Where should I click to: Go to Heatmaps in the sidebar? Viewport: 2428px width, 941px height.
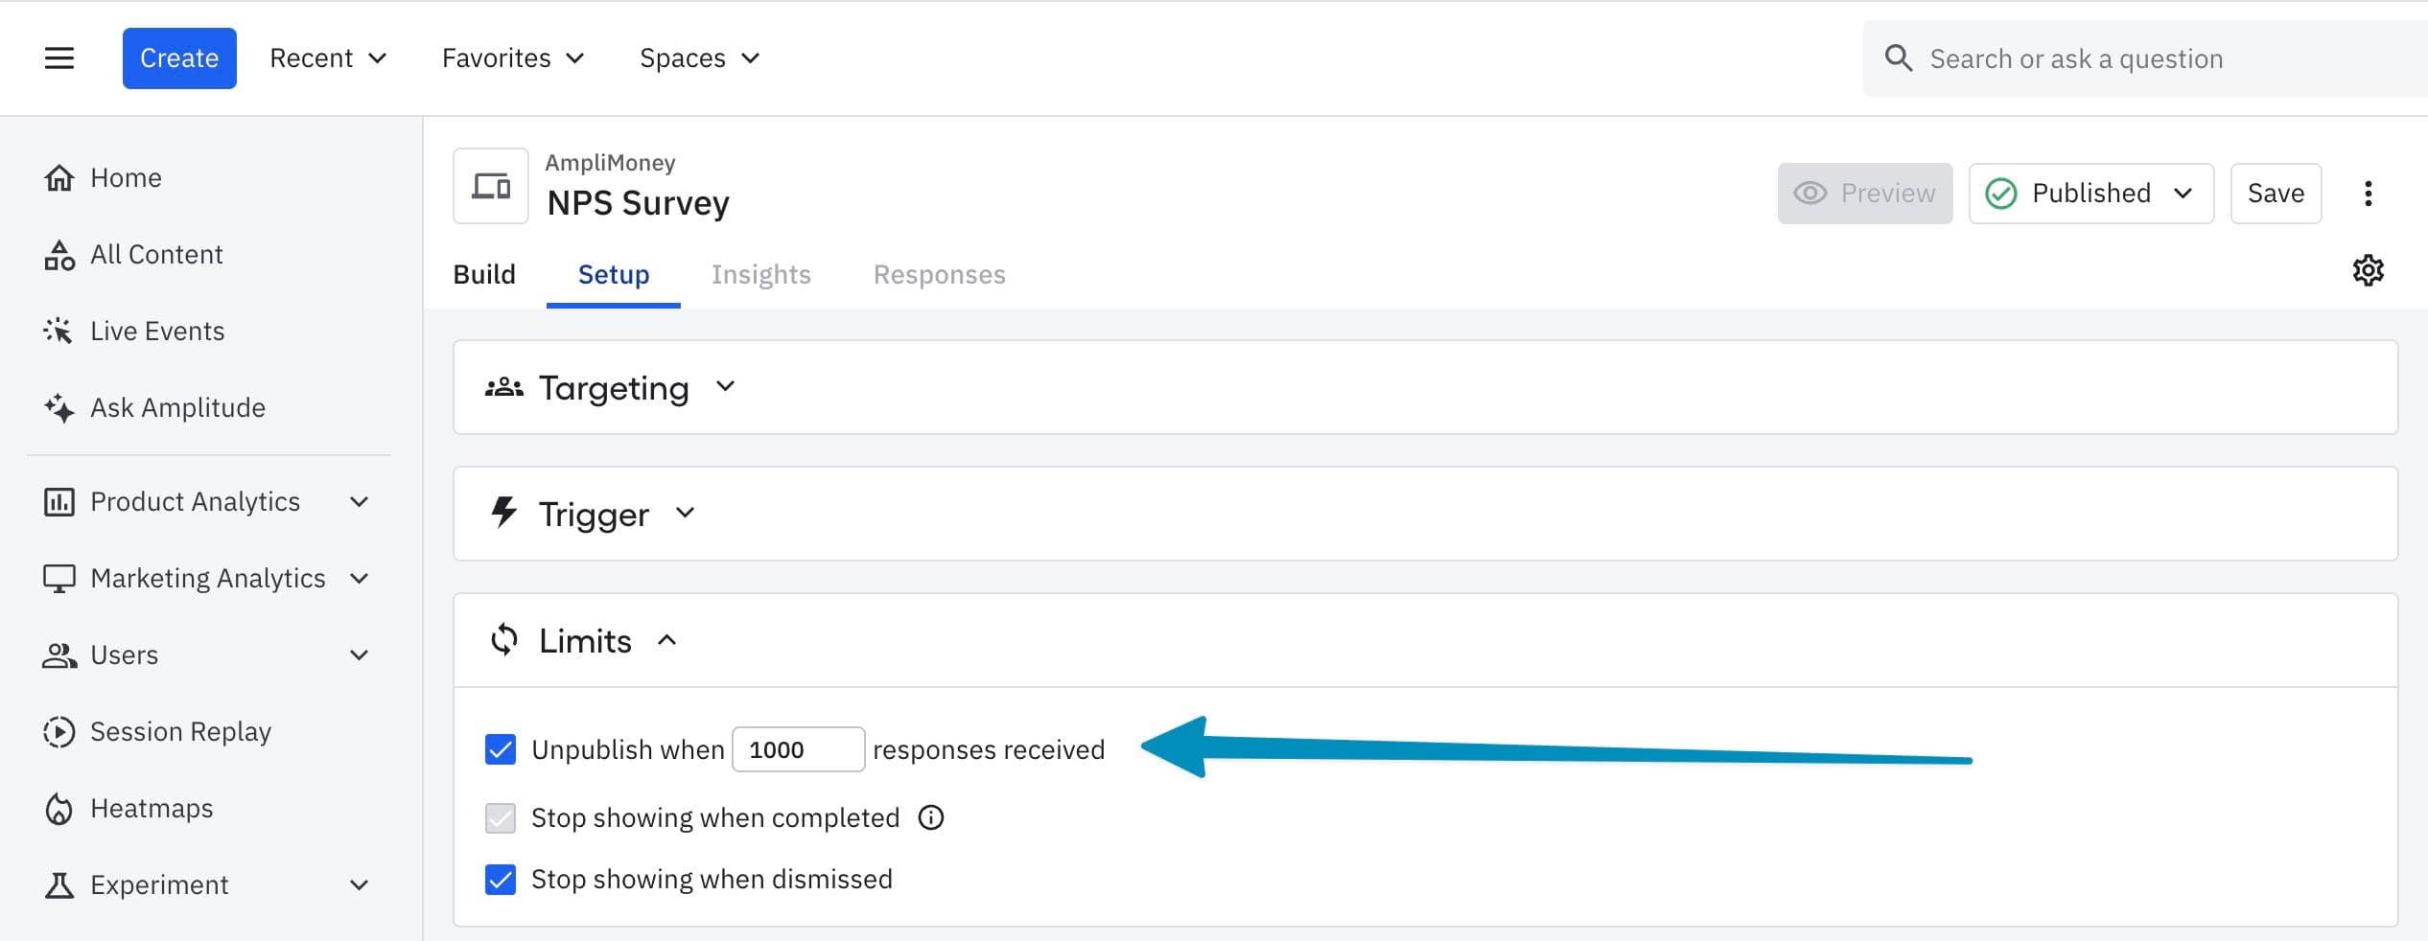[x=152, y=809]
